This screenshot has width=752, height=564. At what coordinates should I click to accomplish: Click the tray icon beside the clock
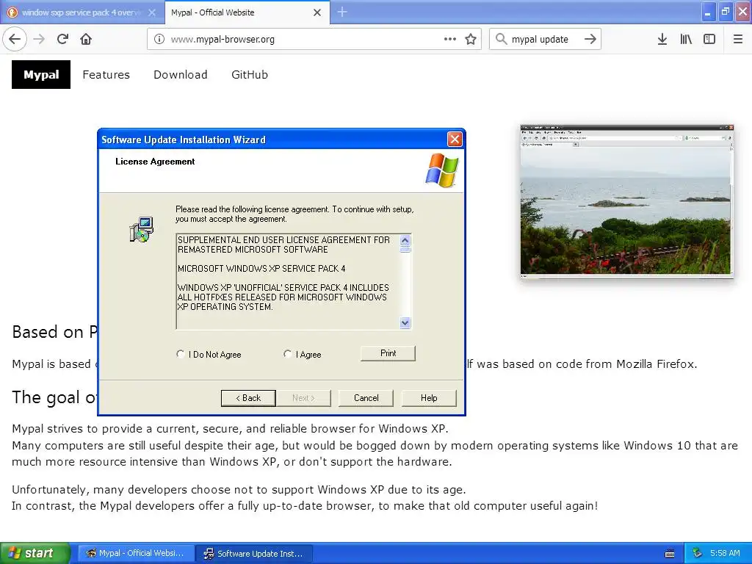pos(697,553)
